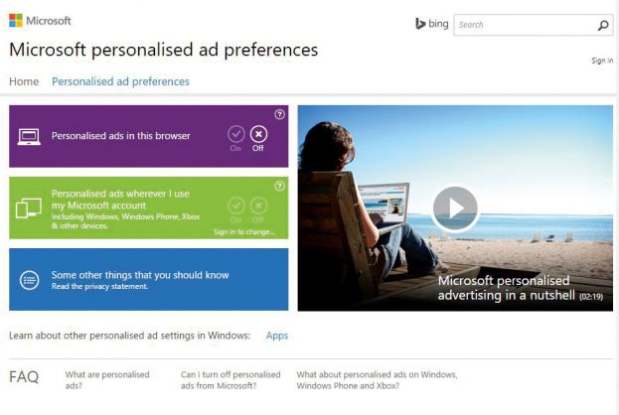
Task: Open help icon on browser ads tile
Action: [279, 114]
